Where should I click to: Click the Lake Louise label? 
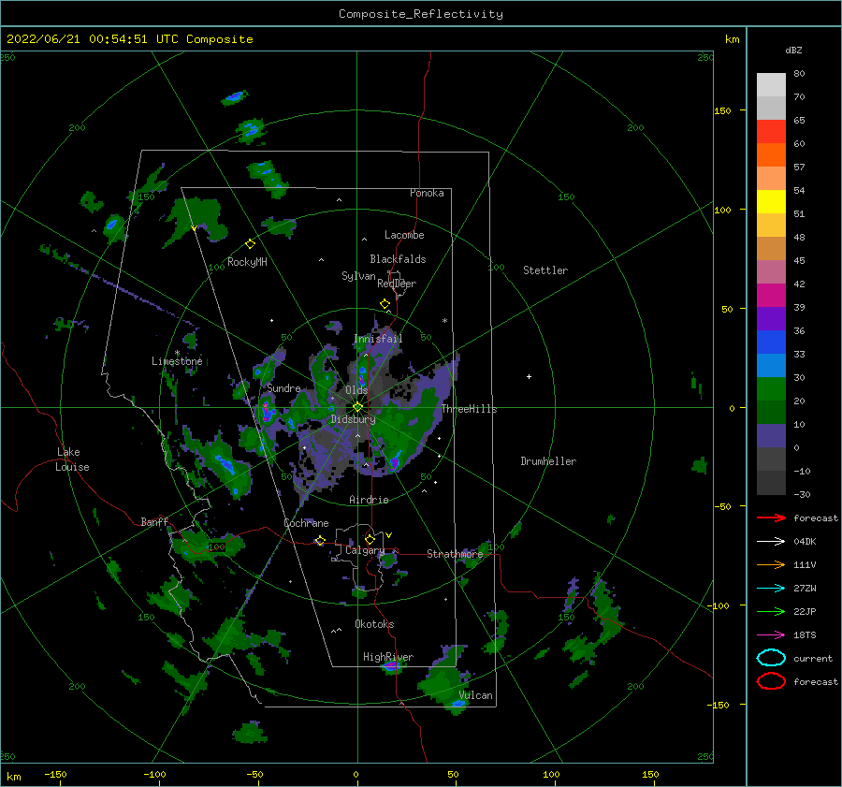click(x=72, y=459)
